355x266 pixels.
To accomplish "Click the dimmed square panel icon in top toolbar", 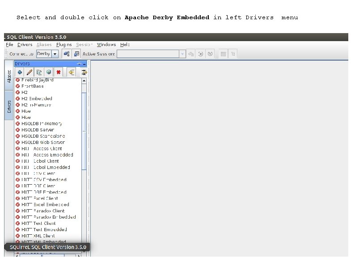I will [x=223, y=54].
